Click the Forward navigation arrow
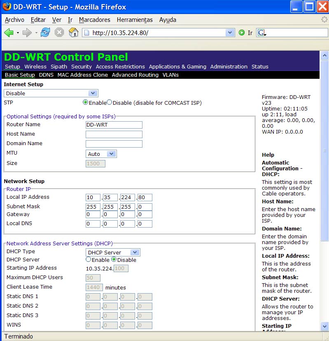Viewport: 329px width, 341px height. click(x=27, y=33)
